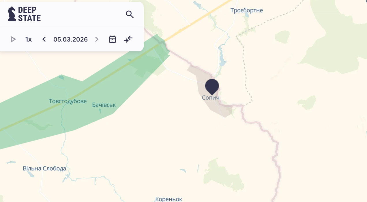The height and width of the screenshot is (202, 367).
Task: Click the Бачівськ village label
Action: (104, 105)
